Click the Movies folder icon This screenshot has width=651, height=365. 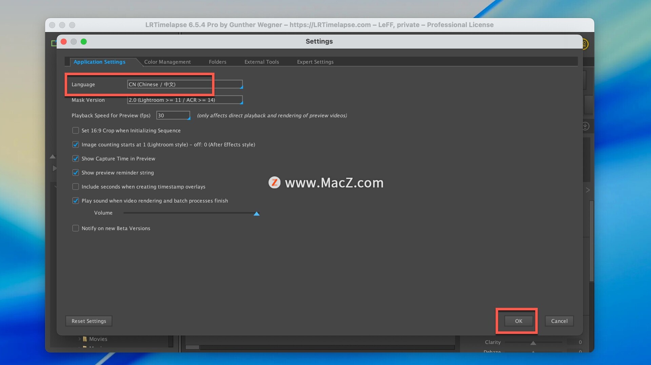coord(85,339)
